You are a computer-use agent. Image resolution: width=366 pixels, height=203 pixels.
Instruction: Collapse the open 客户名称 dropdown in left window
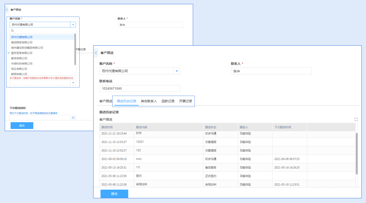click(73, 25)
